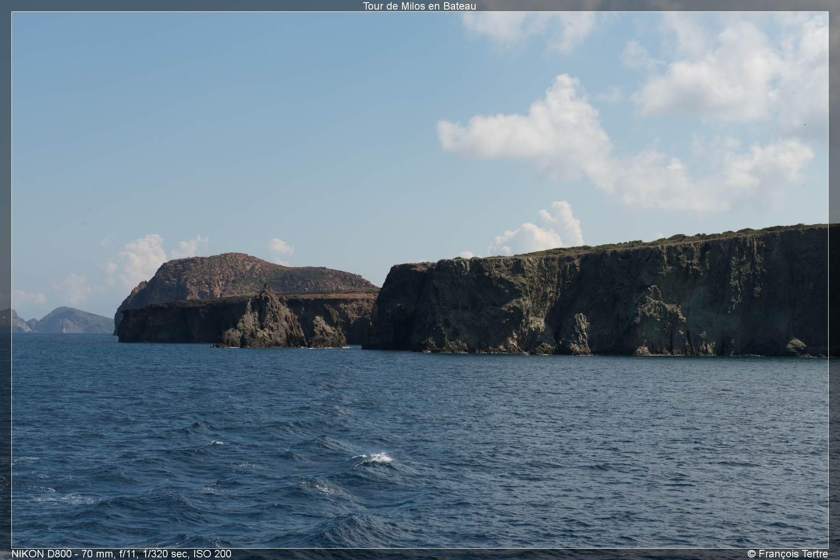Image resolution: width=840 pixels, height=560 pixels.
Task: Click the title 'Tour de Milos en Bateau'
Action: (x=419, y=6)
